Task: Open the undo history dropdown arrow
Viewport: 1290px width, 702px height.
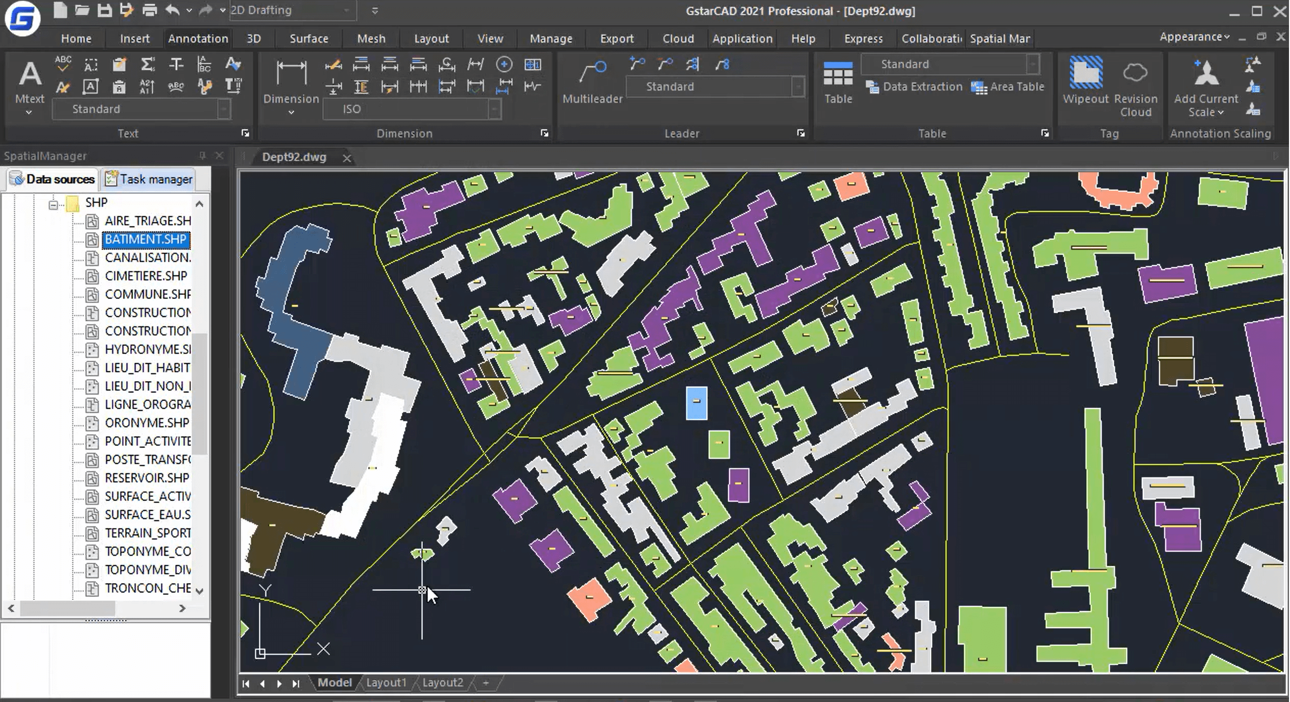Action: point(189,10)
